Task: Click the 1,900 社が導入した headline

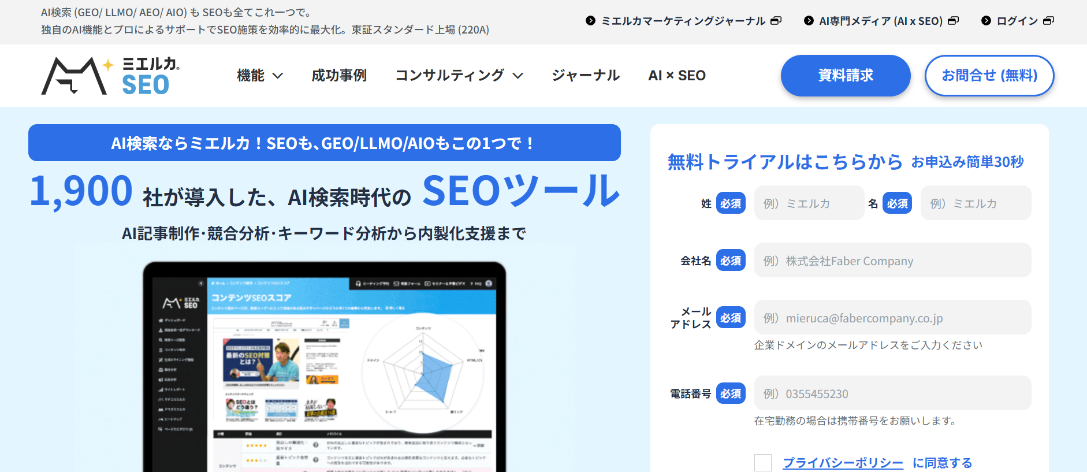Action: [325, 191]
